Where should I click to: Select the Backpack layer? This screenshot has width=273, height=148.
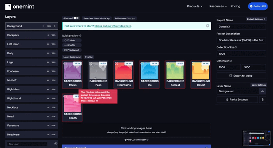[31, 35]
